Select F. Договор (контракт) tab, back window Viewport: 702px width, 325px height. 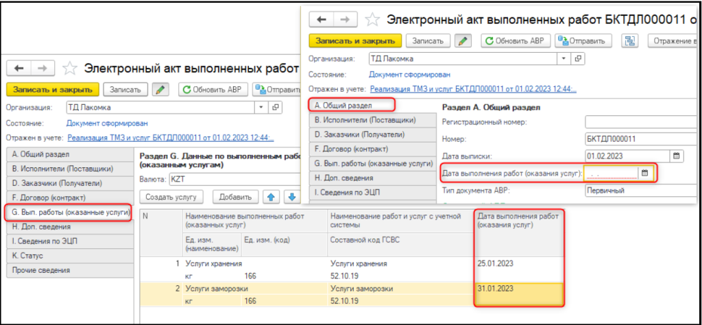coord(70,197)
